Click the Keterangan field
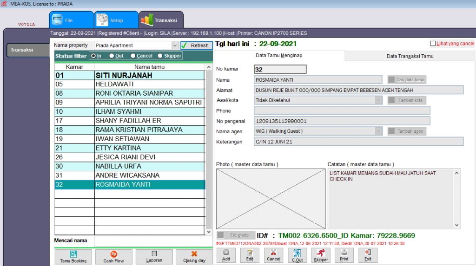 [x=358, y=142]
